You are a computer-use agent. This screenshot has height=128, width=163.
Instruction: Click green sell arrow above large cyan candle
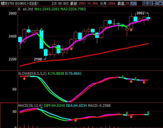pos(42,29)
